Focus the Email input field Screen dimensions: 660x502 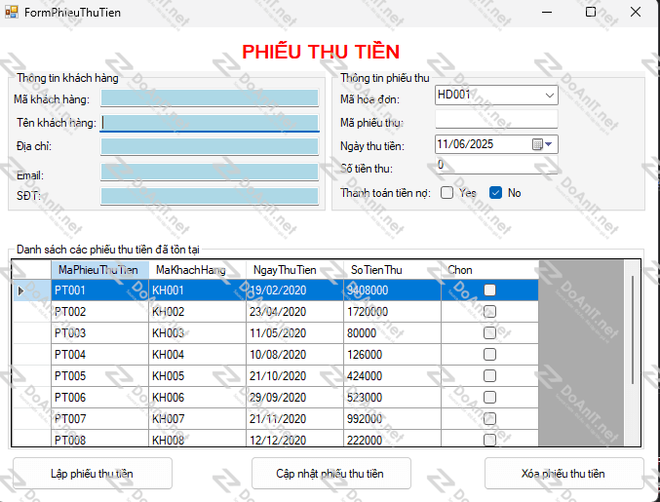coord(210,172)
